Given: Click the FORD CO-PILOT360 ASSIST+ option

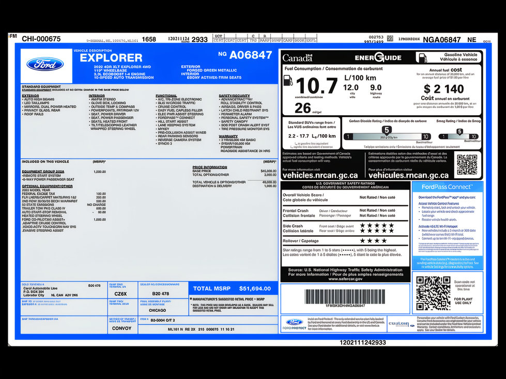Looking at the screenshot, I should [x=43, y=219].
